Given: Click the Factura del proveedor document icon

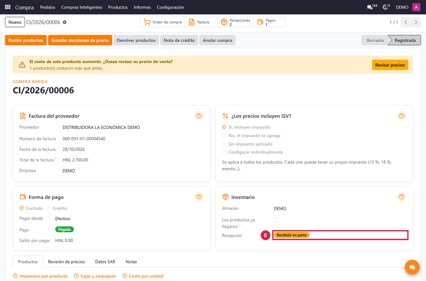Looking at the screenshot, I should (23, 116).
